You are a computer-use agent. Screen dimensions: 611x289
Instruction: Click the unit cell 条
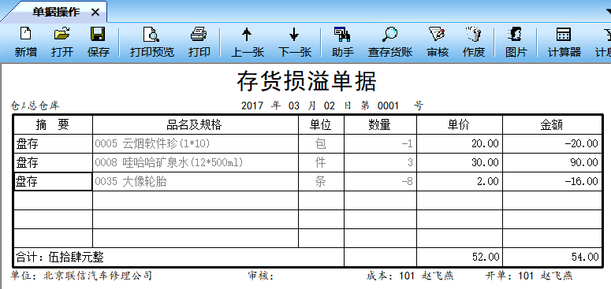tap(321, 182)
